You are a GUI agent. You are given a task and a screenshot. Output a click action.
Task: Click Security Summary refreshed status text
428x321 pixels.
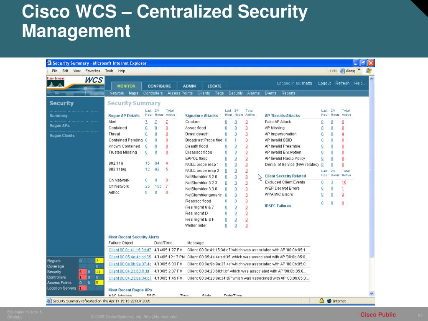click(101, 301)
